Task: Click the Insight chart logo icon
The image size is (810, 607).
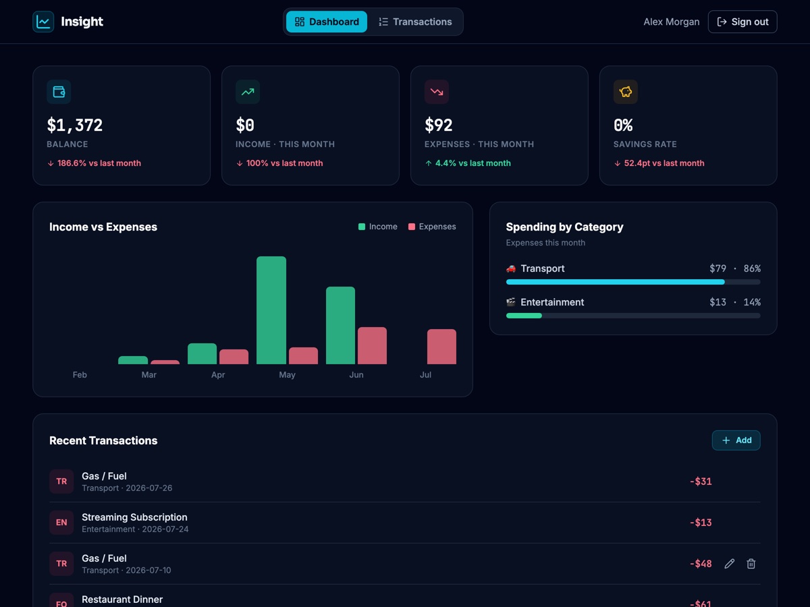Action: click(x=43, y=22)
